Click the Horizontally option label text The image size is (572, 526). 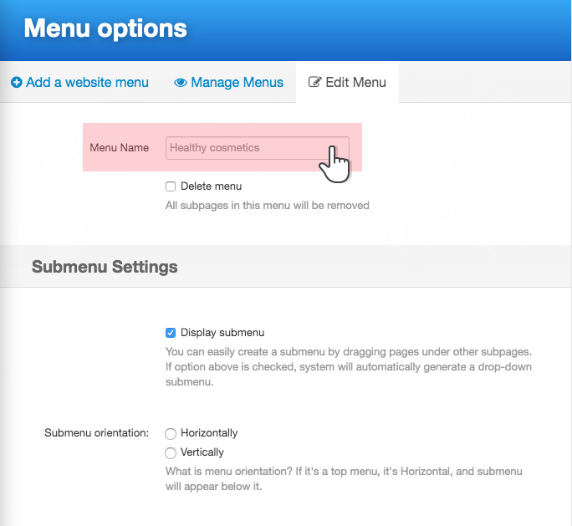click(209, 433)
